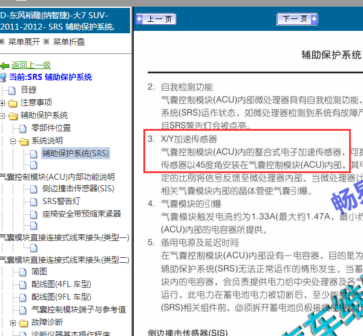Expand the 注意事项 folder node
Viewport: 363px width, 336px height.
click(x=2, y=103)
